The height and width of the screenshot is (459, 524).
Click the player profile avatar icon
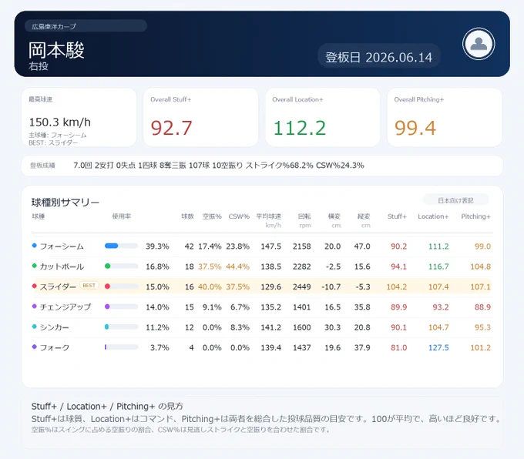pyautogui.click(x=479, y=44)
